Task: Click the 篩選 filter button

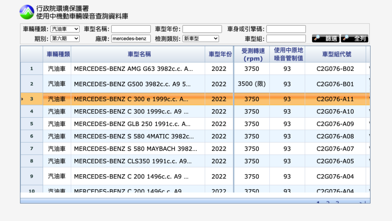Action: 326,39
